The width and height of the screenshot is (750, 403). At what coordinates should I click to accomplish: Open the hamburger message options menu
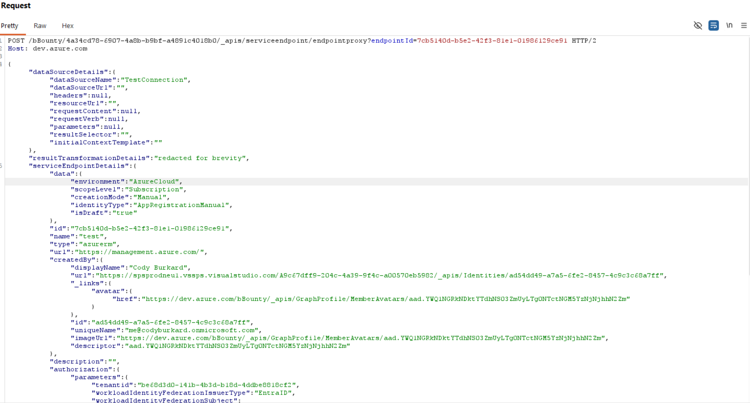coord(744,25)
